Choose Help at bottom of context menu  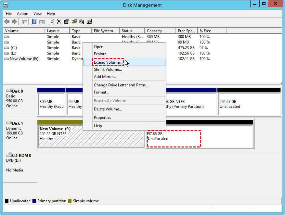(124, 126)
